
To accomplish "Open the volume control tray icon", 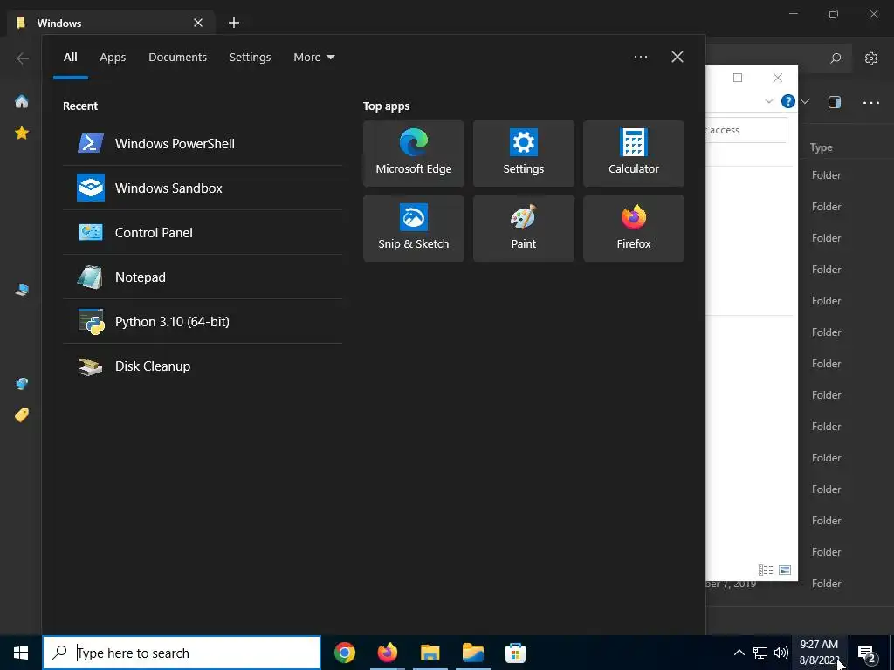I will [x=781, y=653].
